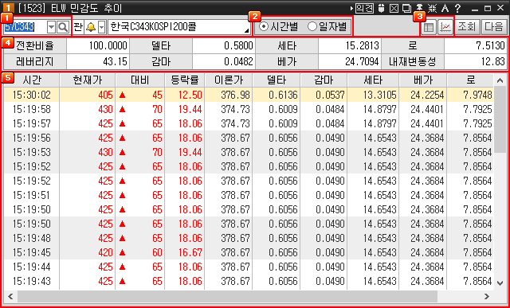Sort by the 델타 column header

click(277, 80)
